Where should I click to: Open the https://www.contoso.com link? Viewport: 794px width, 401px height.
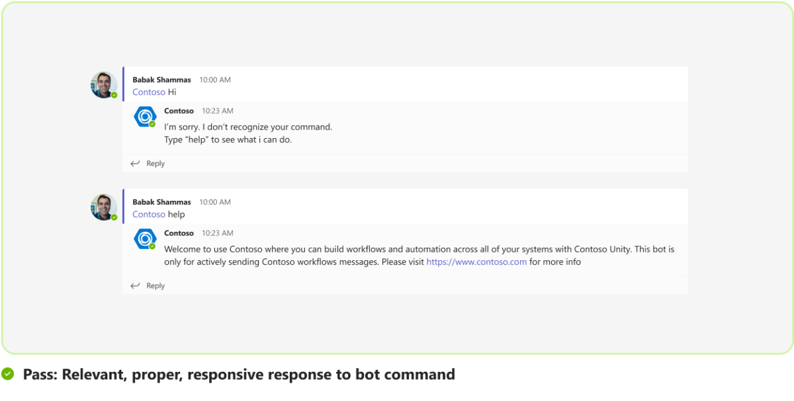[476, 262]
